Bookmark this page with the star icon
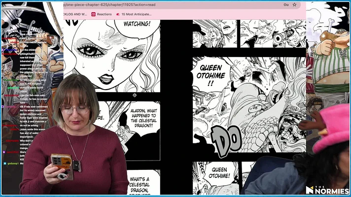 pos(294,5)
